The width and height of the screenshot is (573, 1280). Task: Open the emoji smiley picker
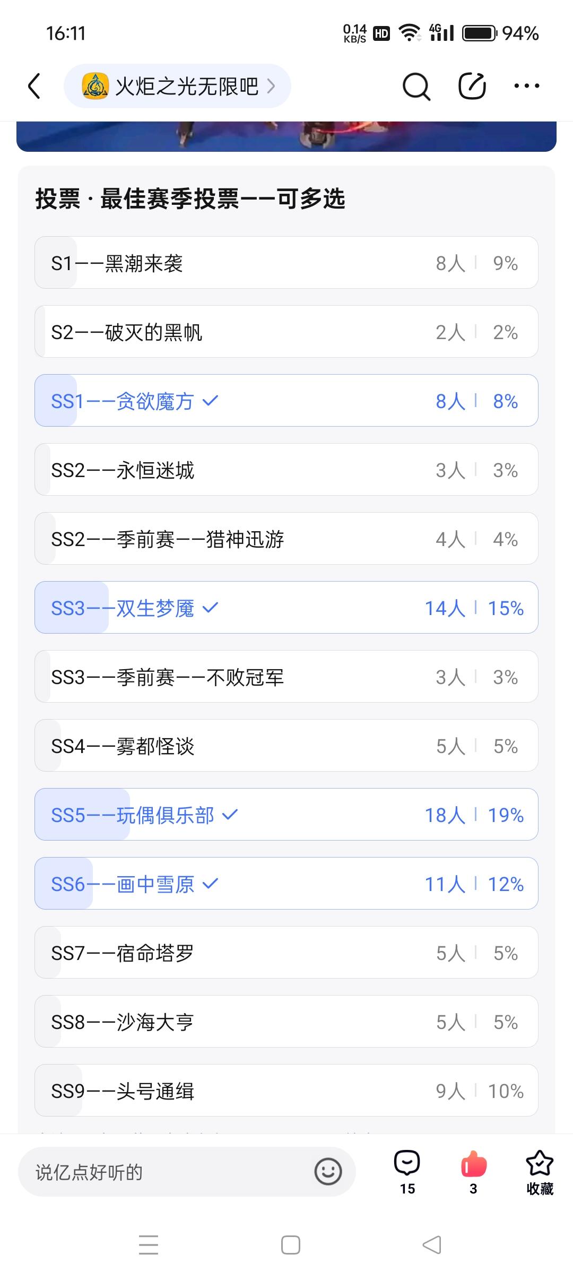click(x=328, y=1171)
